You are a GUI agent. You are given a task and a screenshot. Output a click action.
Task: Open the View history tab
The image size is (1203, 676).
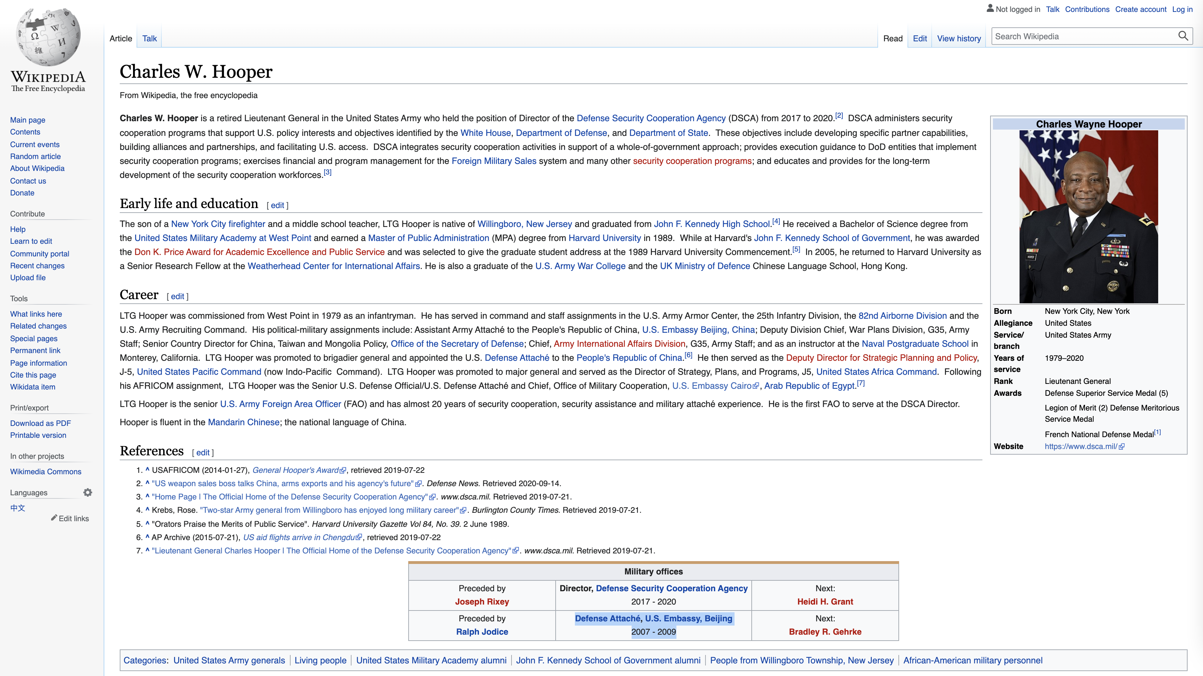959,38
